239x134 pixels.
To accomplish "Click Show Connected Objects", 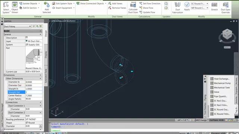I will (x=91, y=3).
